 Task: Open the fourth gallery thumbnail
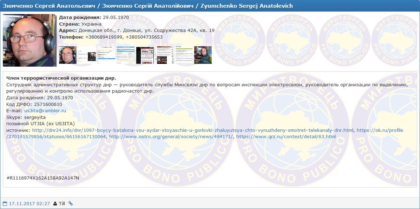[x=125, y=55]
